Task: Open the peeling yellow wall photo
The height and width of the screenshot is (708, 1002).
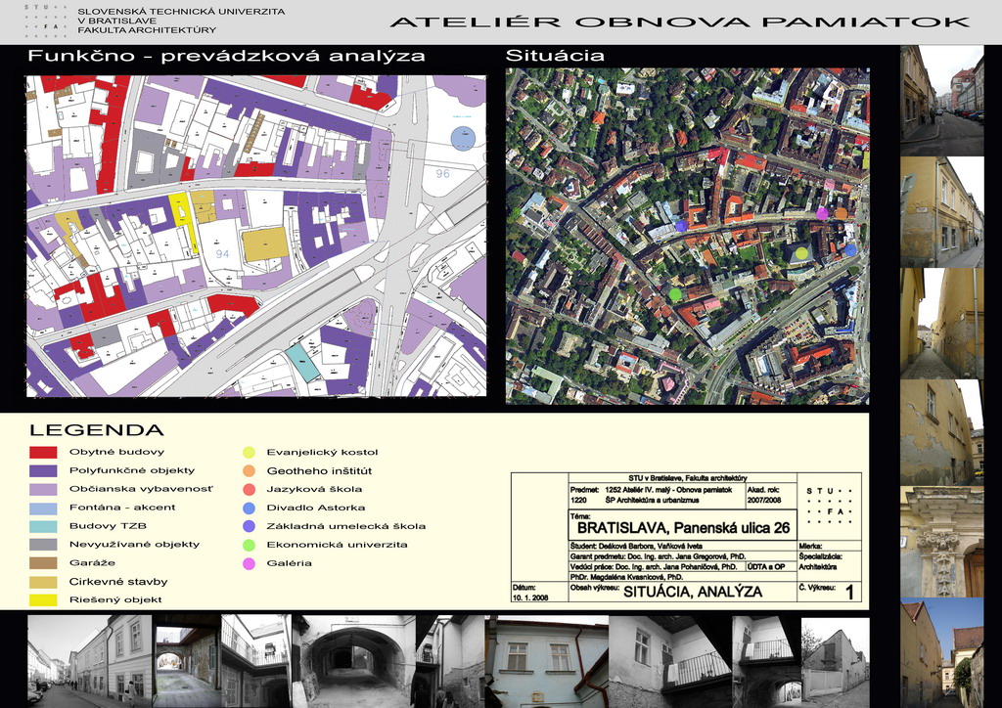Action: tap(942, 432)
